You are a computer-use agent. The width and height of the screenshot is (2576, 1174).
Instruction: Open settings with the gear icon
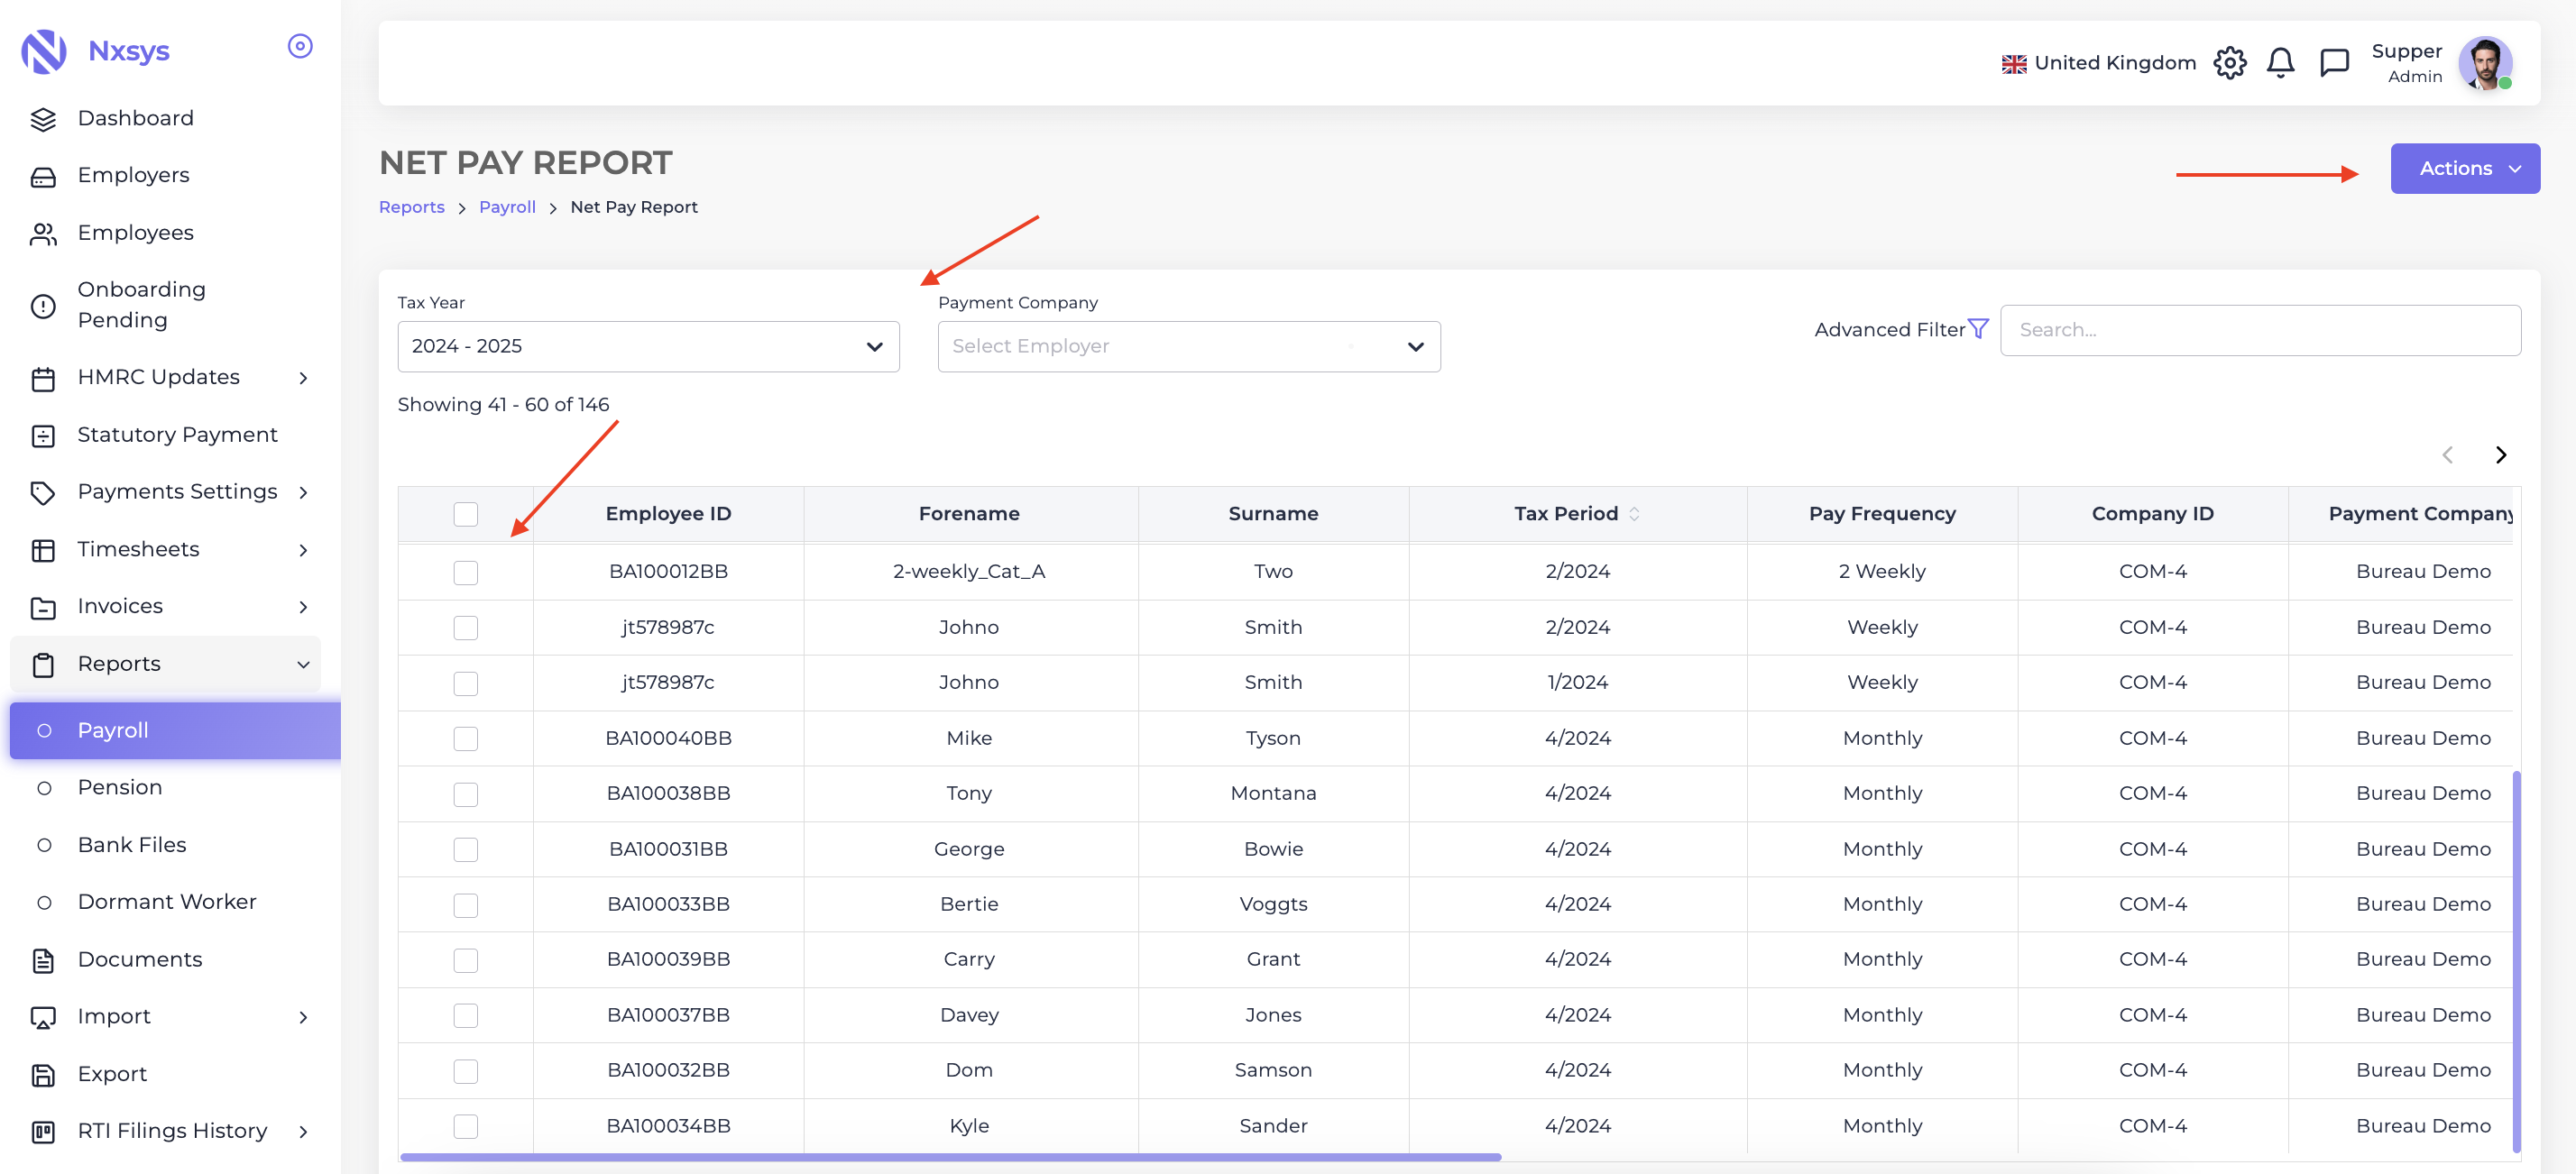[x=2229, y=63]
